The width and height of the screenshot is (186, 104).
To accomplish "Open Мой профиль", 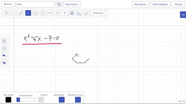I will click(160, 4).
